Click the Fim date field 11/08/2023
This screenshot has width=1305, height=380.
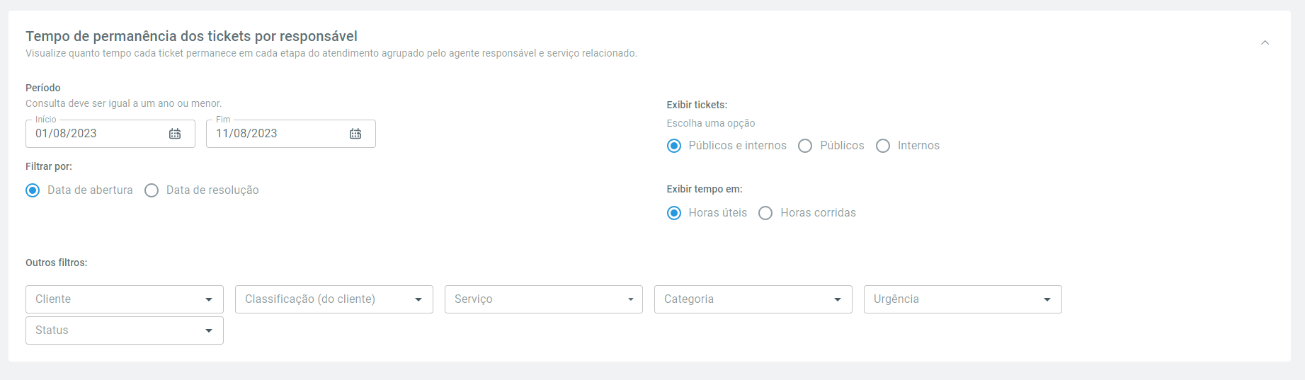291,134
